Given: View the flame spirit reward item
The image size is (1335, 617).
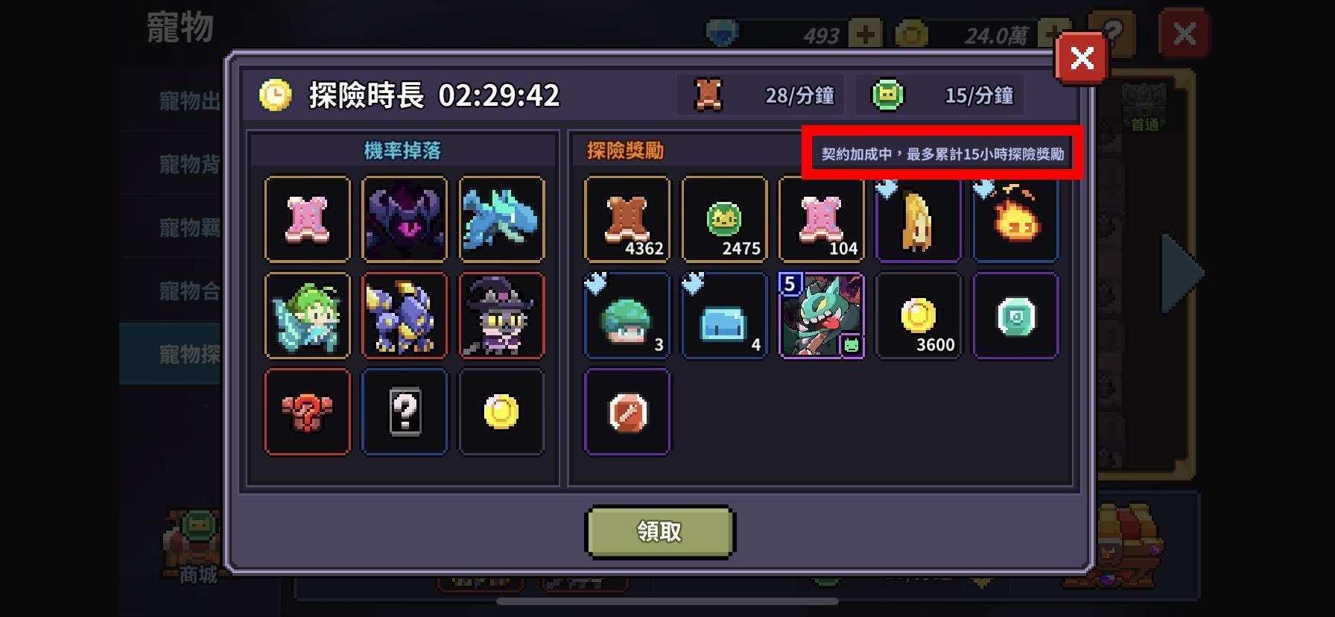Looking at the screenshot, I should point(1016,219).
